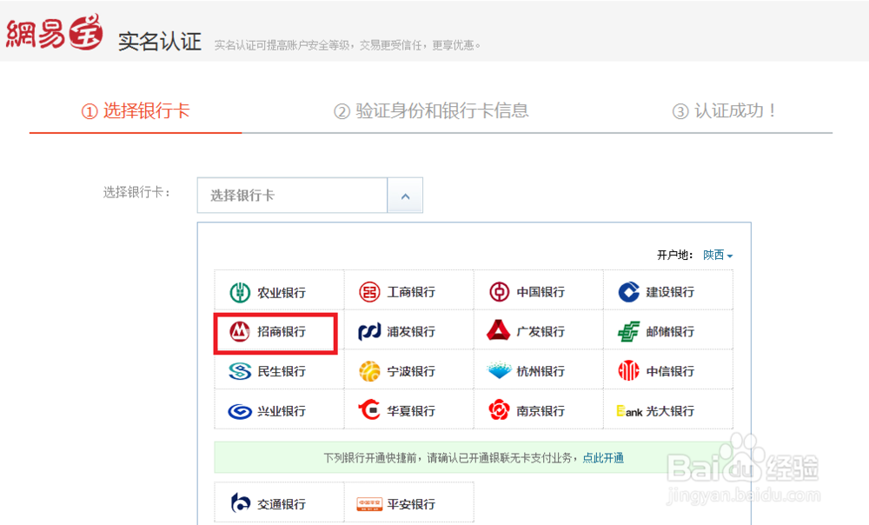Select the 宁波银行 logo icon
Viewport: 869px width, 525px height.
[369, 371]
